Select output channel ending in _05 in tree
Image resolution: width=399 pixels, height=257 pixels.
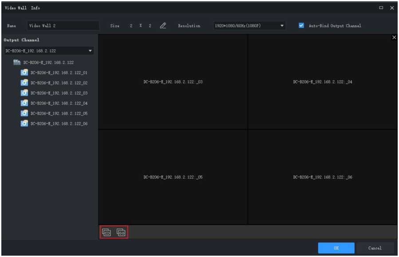59,113
